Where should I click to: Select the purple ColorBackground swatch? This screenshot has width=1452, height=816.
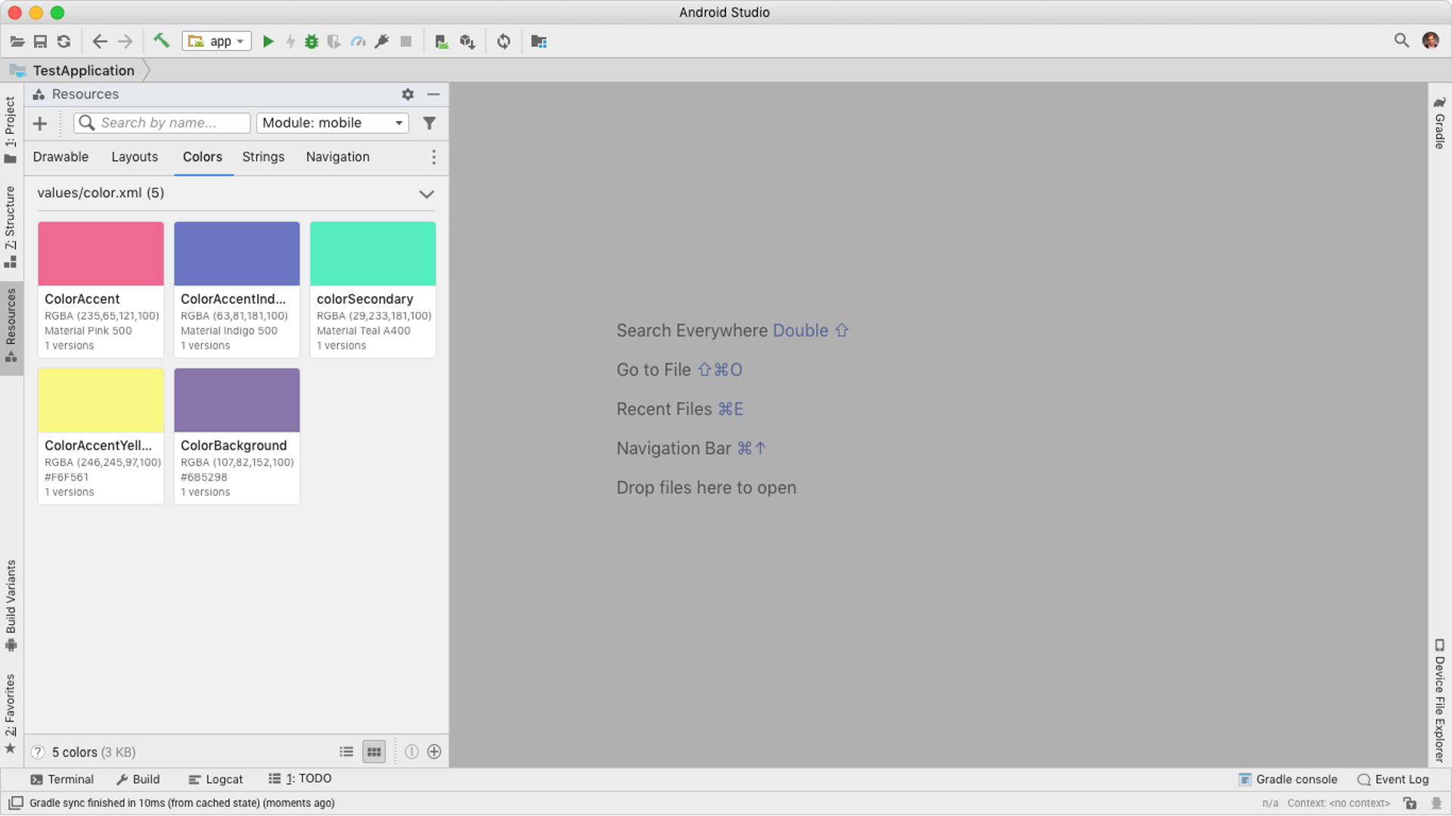click(x=237, y=400)
